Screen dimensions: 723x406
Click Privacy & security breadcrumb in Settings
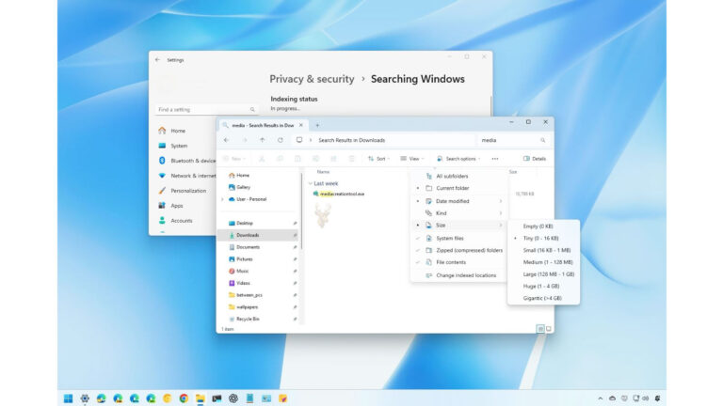[312, 79]
